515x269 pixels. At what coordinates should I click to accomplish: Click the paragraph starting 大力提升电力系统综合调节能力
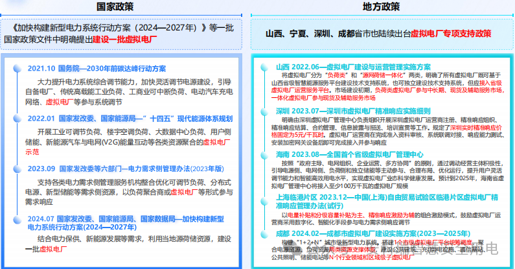(x=129, y=92)
